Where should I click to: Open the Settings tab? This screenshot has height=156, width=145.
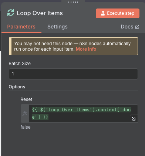coord(57,27)
